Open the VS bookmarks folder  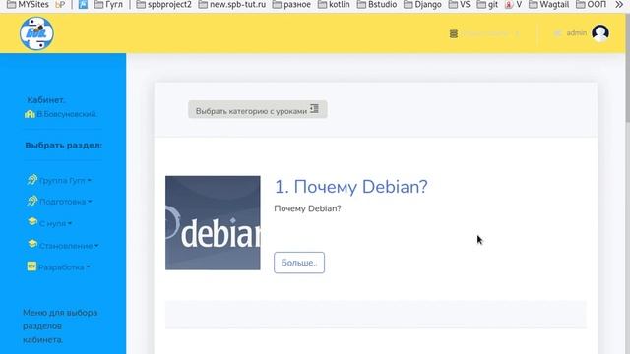460,5
